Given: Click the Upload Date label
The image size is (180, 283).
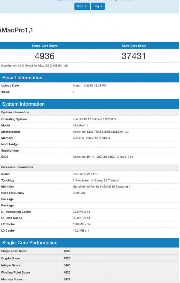Looking at the screenshot, I should (10, 86).
